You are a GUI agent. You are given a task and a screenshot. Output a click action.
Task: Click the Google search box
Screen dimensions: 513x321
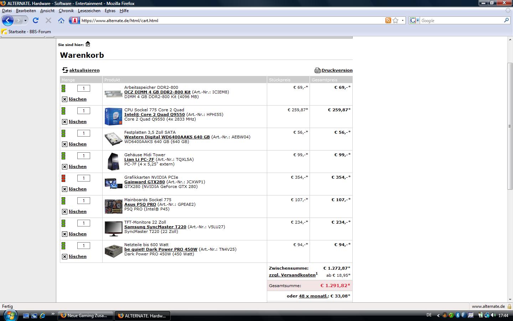tap(461, 20)
